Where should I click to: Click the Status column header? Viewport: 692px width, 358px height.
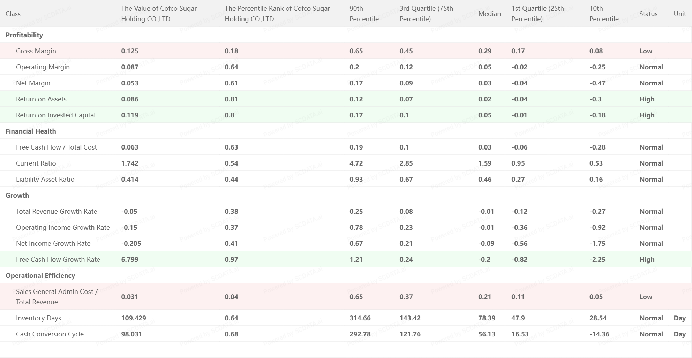[x=648, y=14]
